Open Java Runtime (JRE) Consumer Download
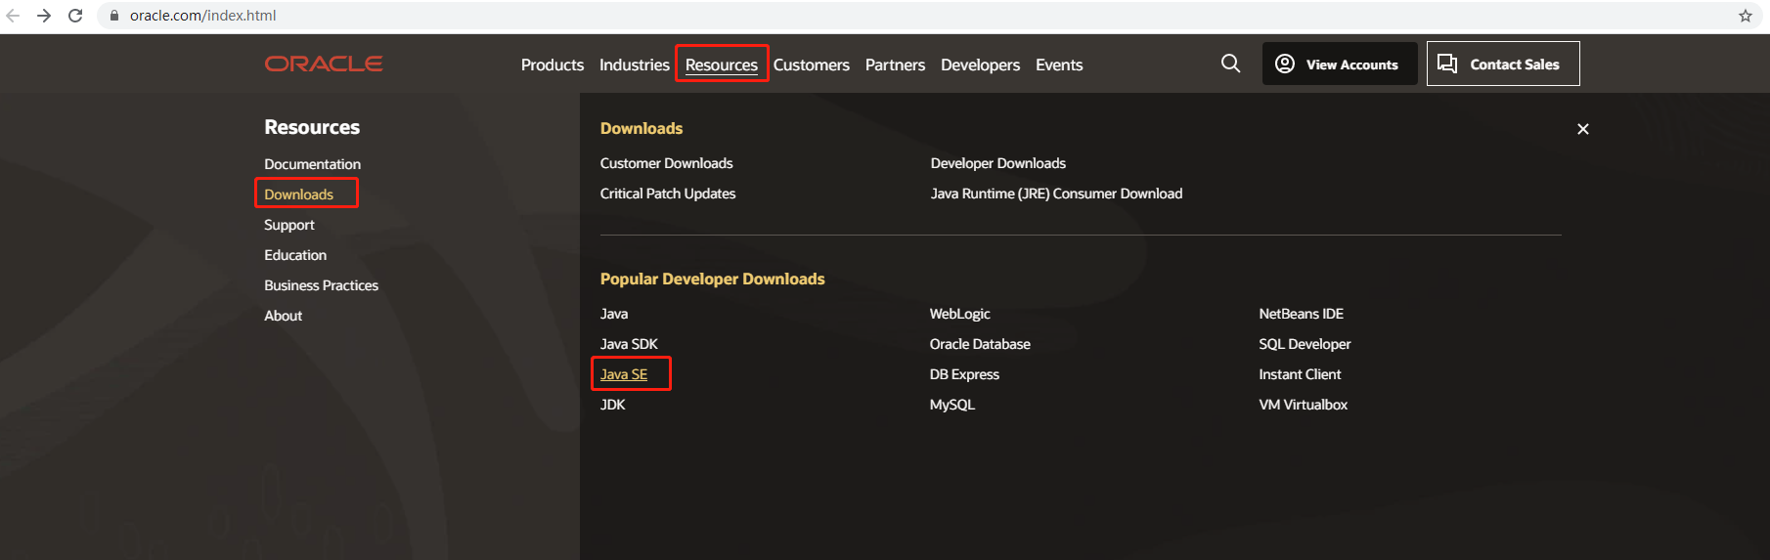 coord(1056,194)
